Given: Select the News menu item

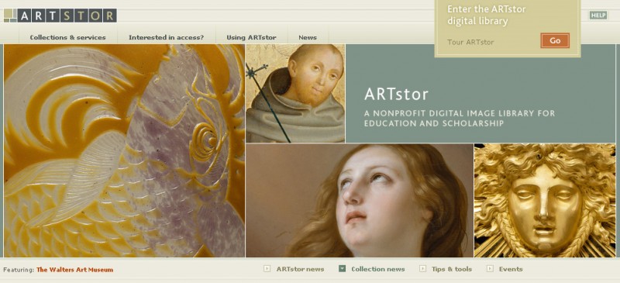Looking at the screenshot, I should click(x=308, y=37).
